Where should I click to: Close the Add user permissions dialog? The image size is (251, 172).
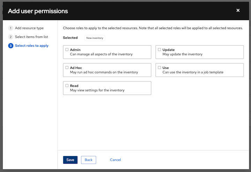[x=238, y=10]
